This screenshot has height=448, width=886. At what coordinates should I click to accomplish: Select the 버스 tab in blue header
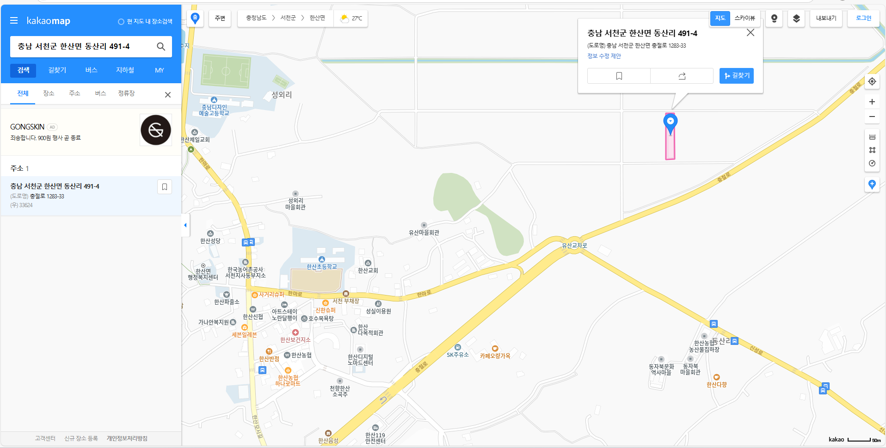pyautogui.click(x=91, y=70)
